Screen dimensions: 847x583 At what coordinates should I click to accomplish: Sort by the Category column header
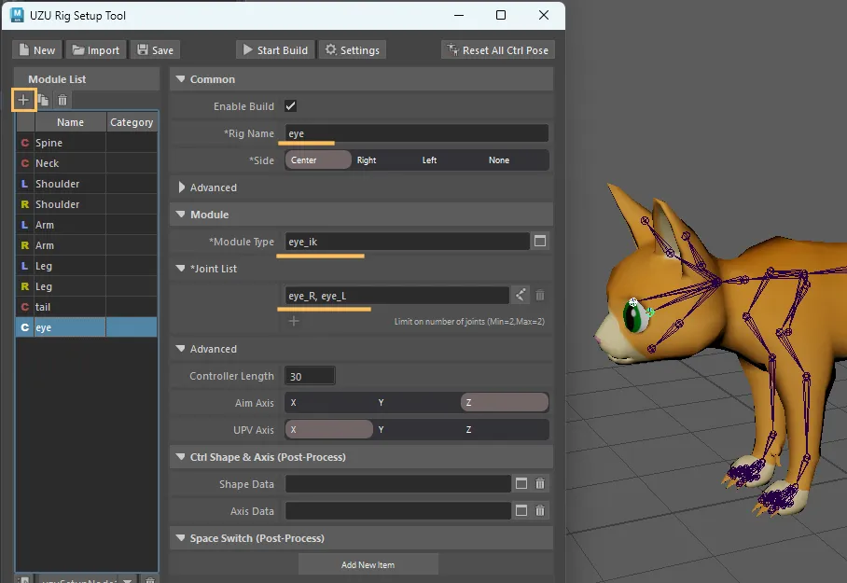pyautogui.click(x=132, y=122)
